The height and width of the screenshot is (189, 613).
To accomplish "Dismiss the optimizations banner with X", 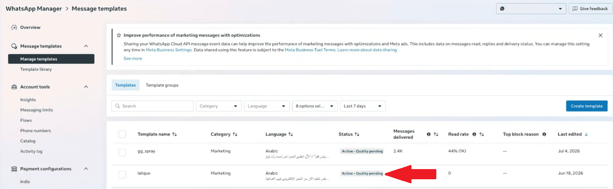I will tap(601, 35).
